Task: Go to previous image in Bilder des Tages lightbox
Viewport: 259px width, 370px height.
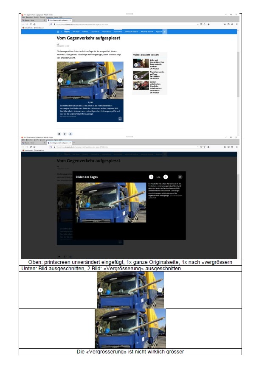Action: 151,177
